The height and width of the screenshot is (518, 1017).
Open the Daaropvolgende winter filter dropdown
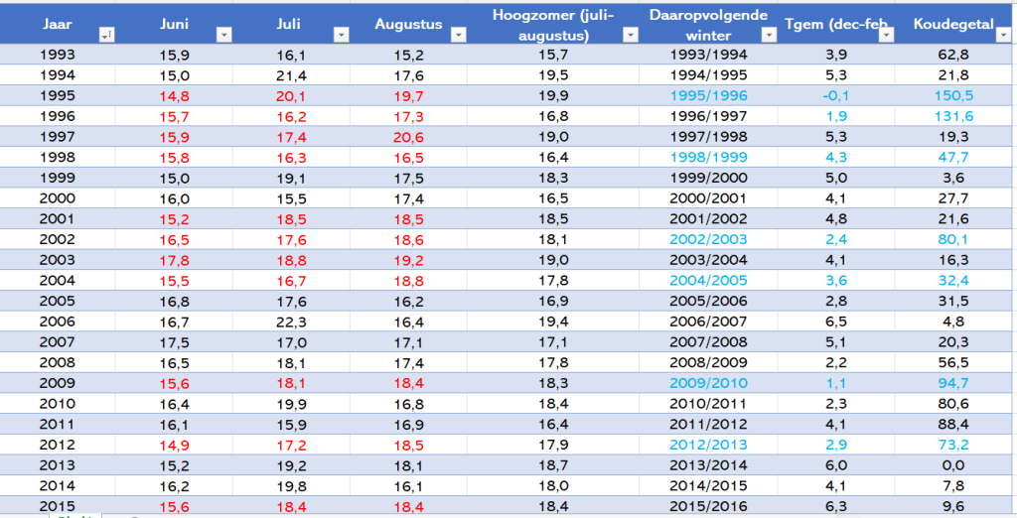point(770,35)
